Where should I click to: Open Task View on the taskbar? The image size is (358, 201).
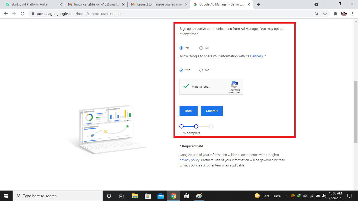pos(122,196)
